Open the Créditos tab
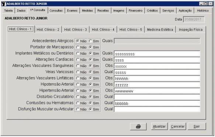 coord(152,11)
